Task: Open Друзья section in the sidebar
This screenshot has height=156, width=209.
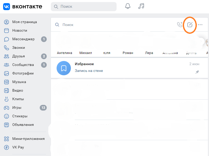Action: point(18,56)
